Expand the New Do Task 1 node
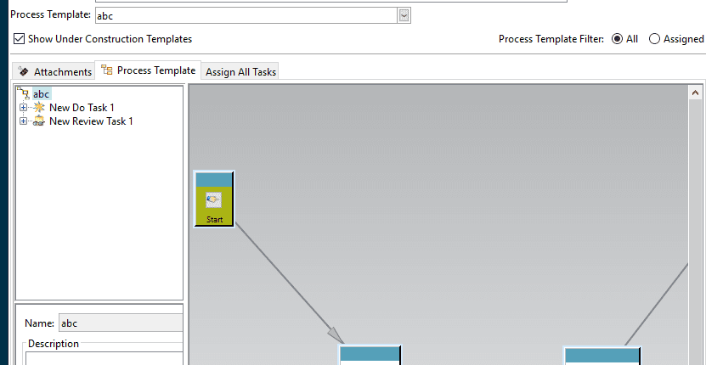The width and height of the screenshot is (706, 365). (24, 108)
